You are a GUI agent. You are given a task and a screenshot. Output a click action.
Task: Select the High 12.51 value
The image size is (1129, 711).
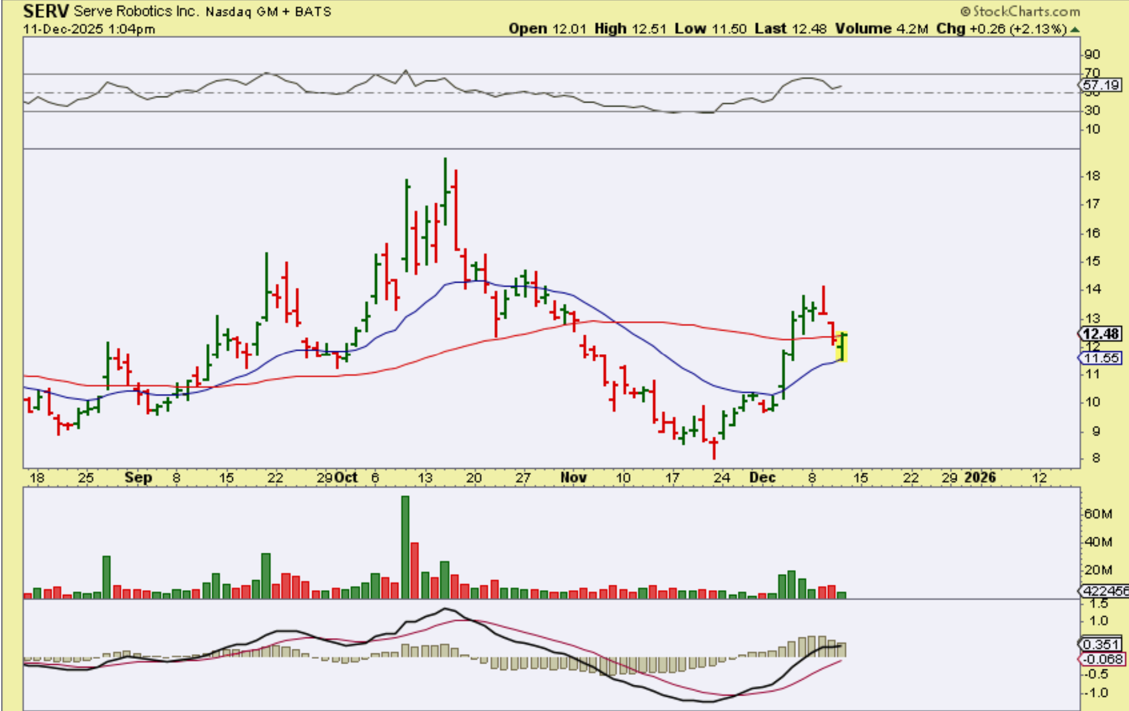[x=630, y=28]
